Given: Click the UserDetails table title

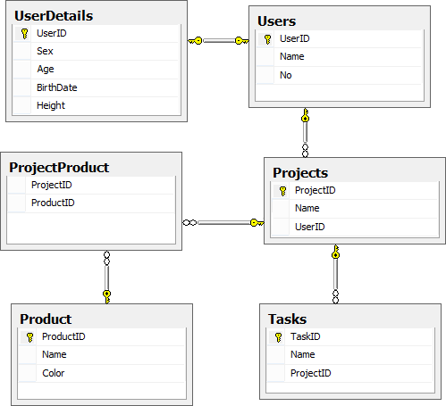Looking at the screenshot, I should (x=54, y=16).
